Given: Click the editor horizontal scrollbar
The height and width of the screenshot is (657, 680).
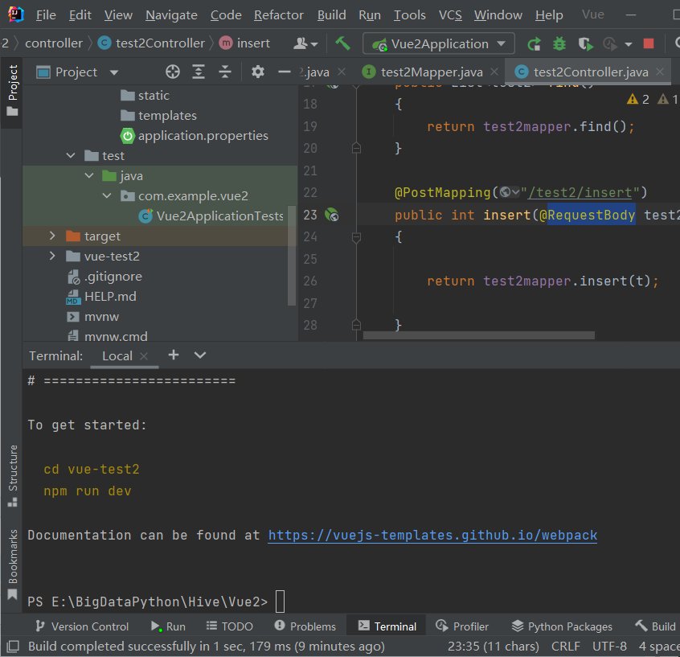Looking at the screenshot, I should pos(478,335).
